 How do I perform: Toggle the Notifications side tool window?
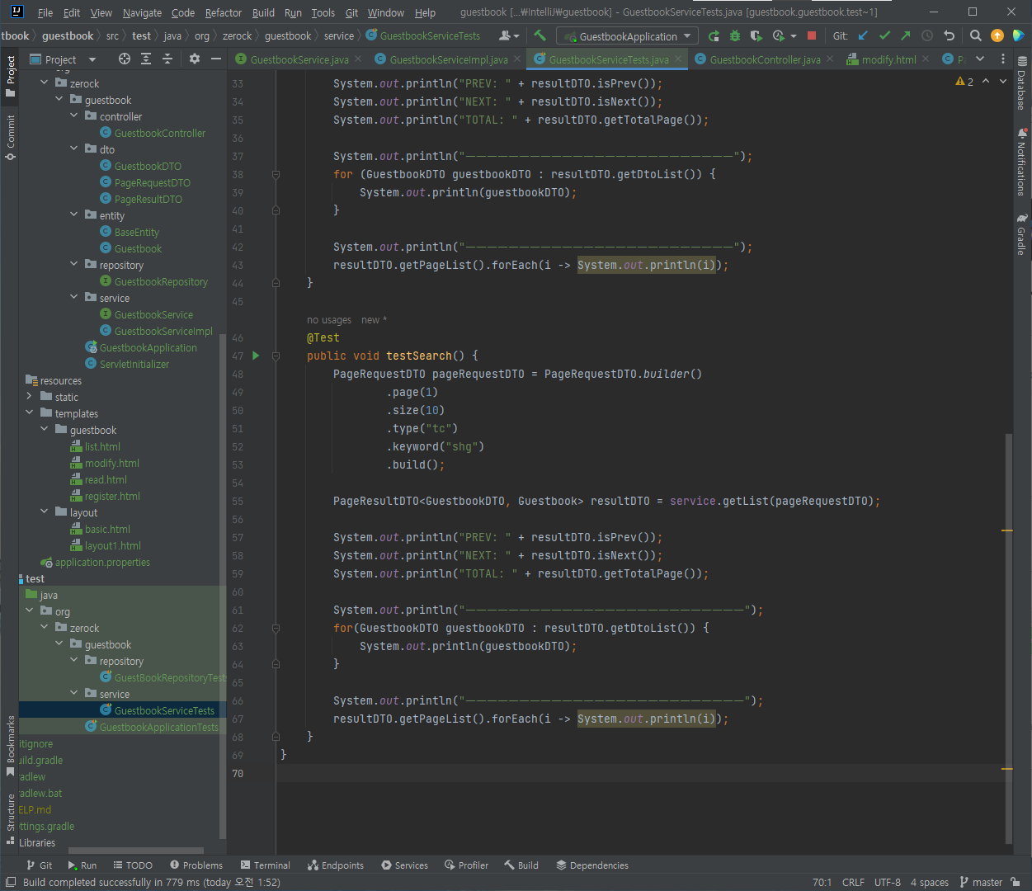coord(1021,161)
